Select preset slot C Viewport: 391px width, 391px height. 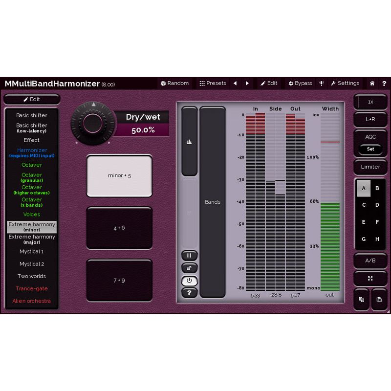[x=364, y=205]
